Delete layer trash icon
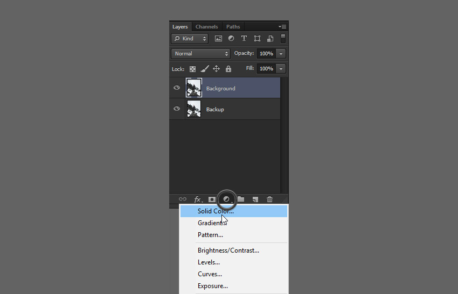Screen dimensions: 458x294 (269, 199)
